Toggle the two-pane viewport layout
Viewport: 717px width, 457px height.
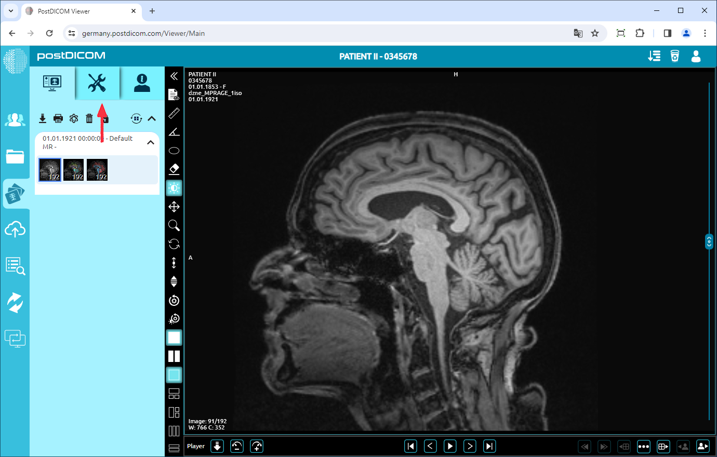click(174, 356)
